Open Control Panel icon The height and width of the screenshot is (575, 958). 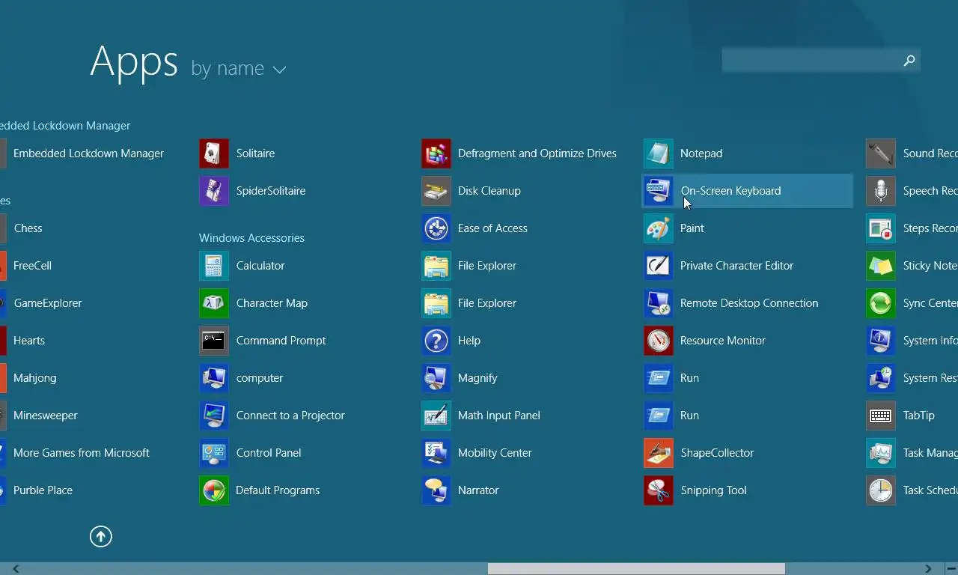point(214,453)
